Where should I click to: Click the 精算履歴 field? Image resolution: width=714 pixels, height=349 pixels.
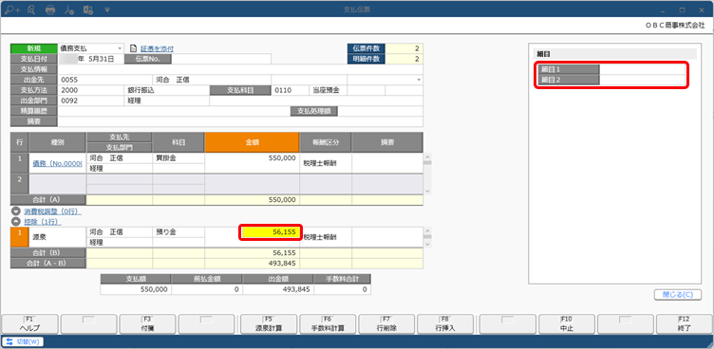pos(174,111)
